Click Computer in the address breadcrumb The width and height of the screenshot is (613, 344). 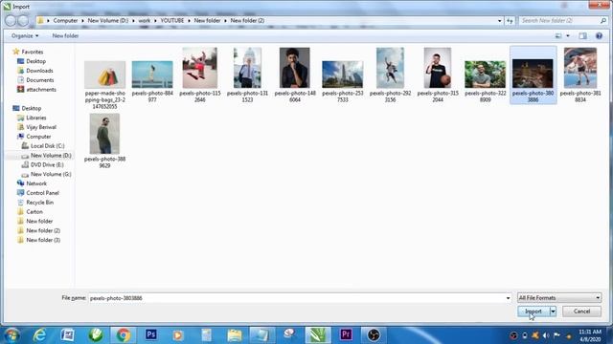coord(65,21)
